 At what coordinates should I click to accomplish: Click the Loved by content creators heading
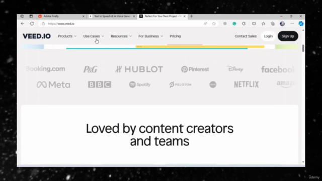pos(159,135)
